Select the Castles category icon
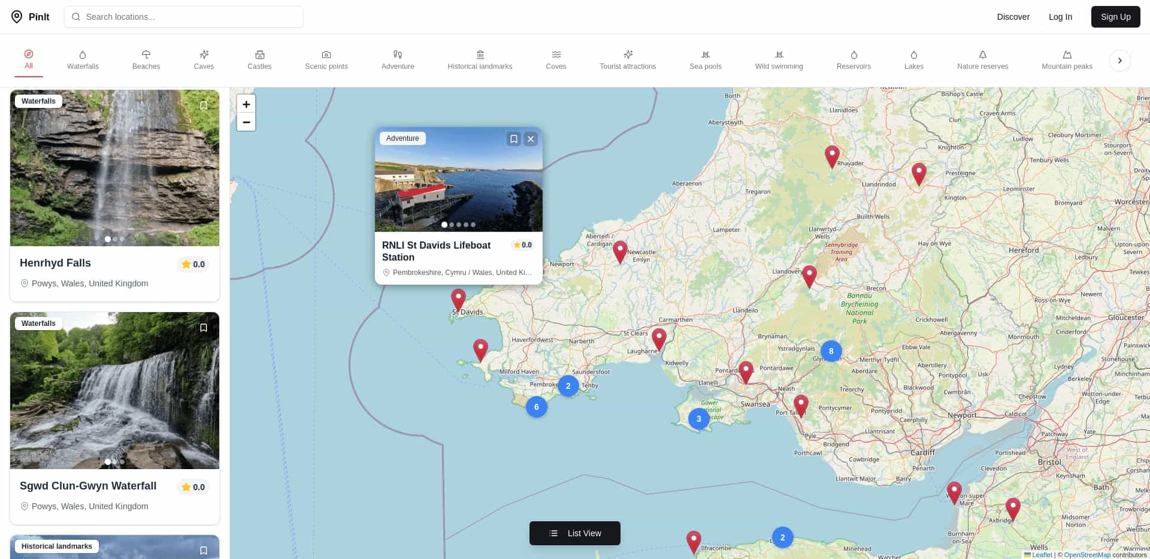 coord(259,55)
